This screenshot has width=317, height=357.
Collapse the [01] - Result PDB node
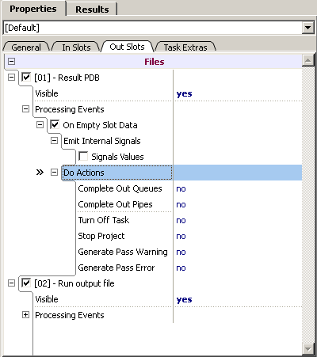point(11,78)
